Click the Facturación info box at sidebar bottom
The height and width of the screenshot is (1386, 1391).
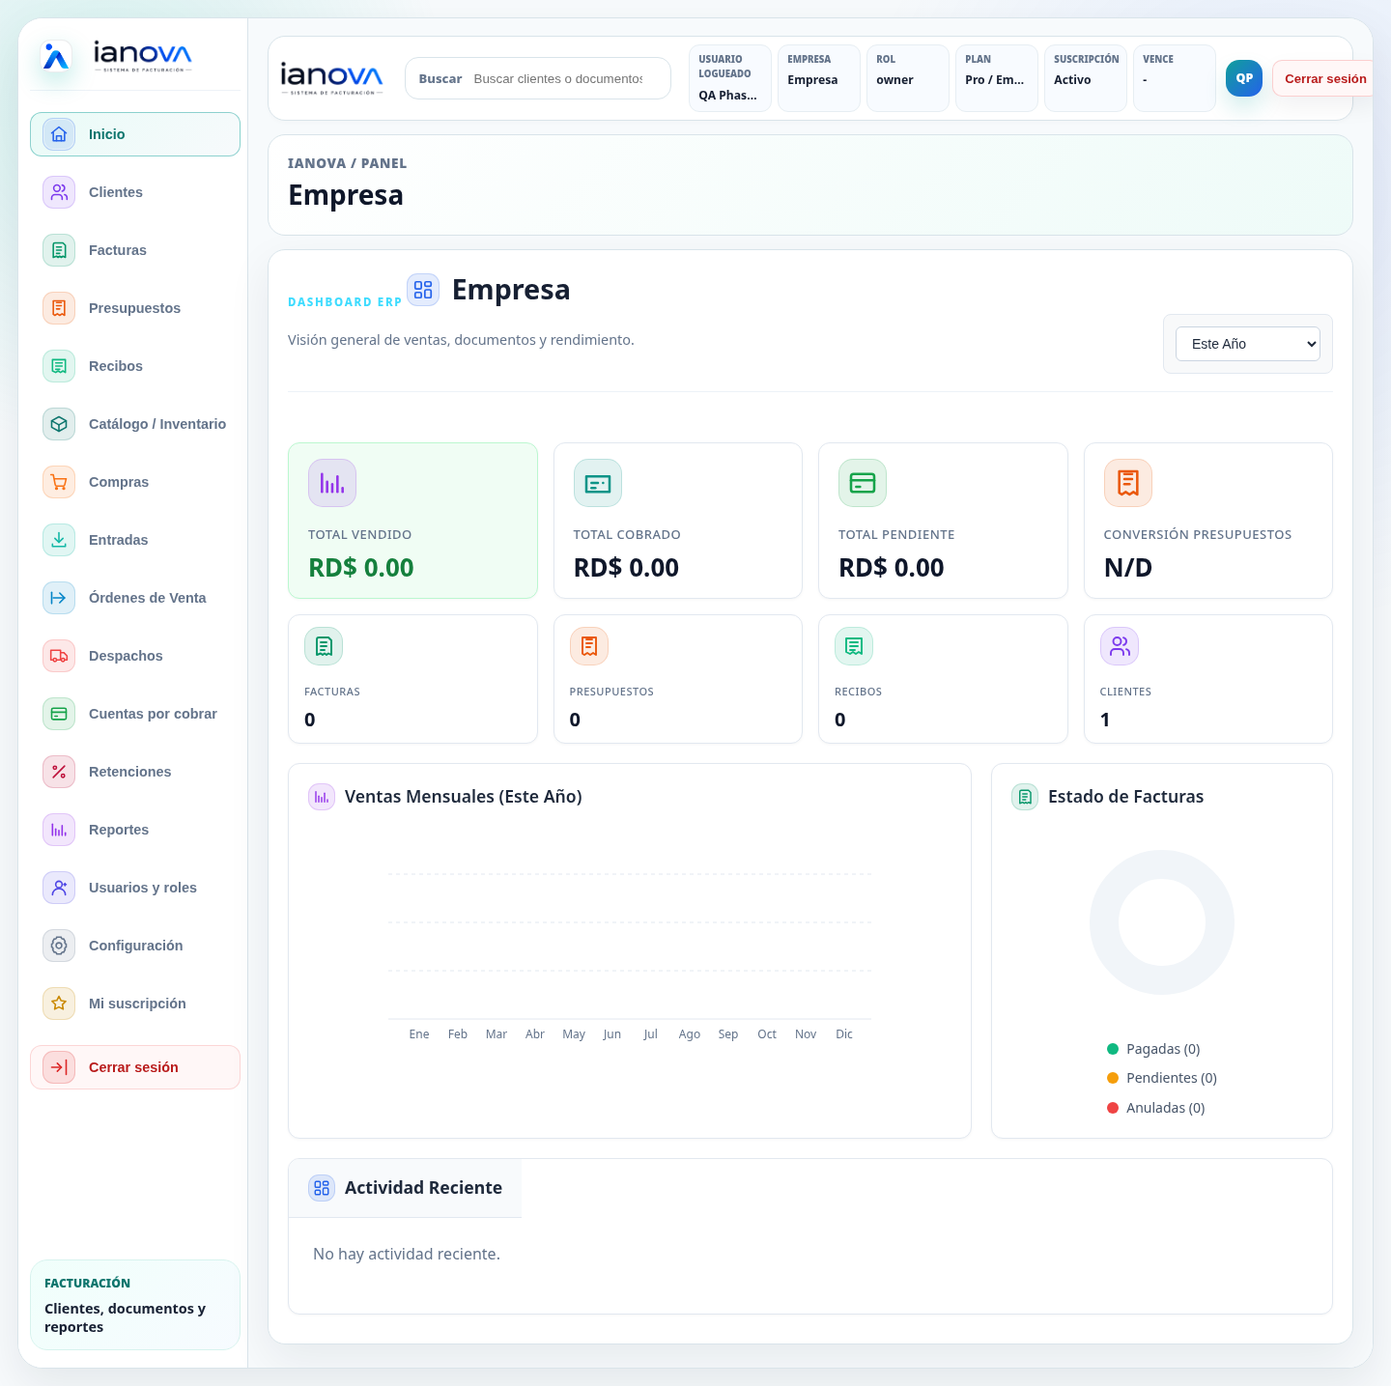[135, 1305]
